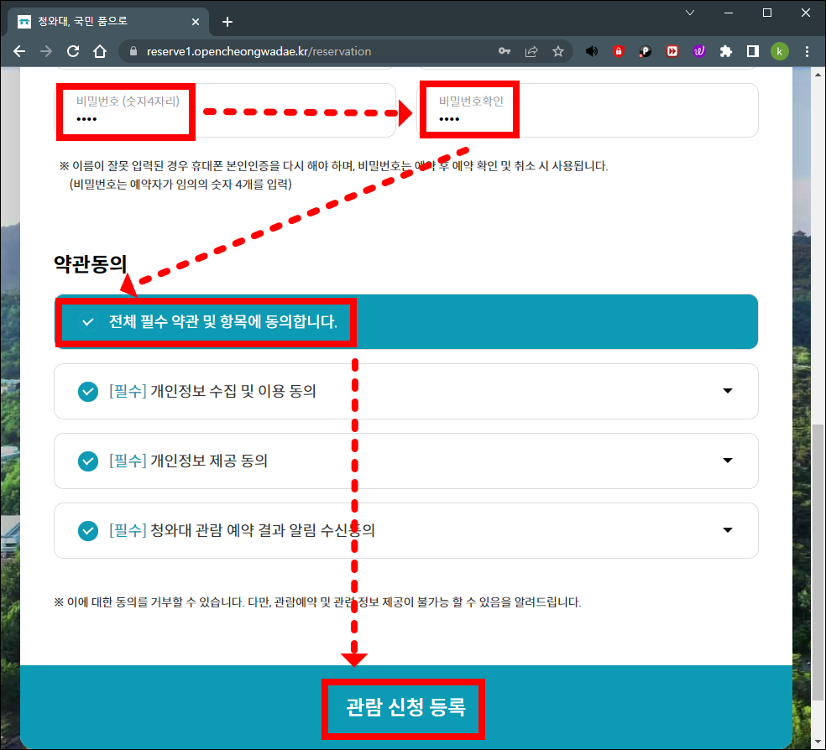Expand the 청와대 관람 예약 알림 수신동의 section
Image resolution: width=826 pixels, height=750 pixels.
point(728,530)
